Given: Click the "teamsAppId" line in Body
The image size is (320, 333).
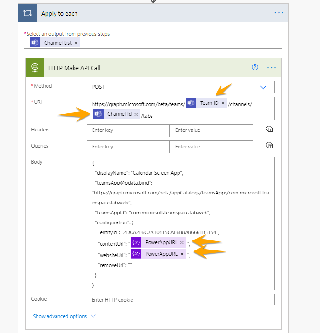Looking at the screenshot, I should (x=153, y=213).
